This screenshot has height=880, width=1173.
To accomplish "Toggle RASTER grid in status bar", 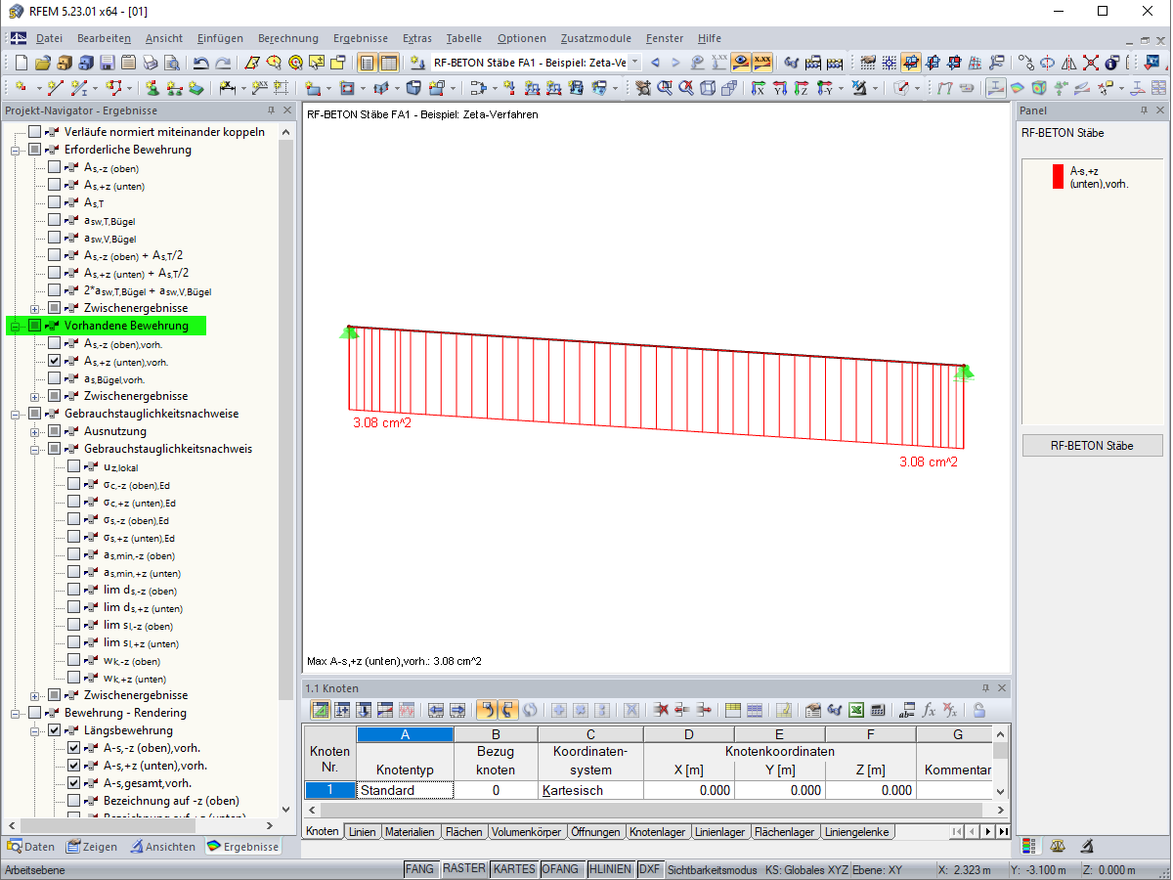I will (x=463, y=869).
